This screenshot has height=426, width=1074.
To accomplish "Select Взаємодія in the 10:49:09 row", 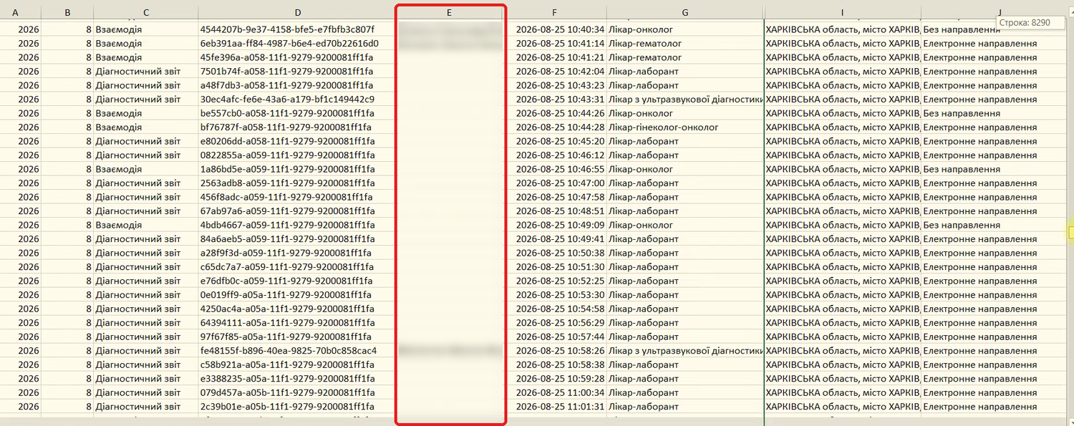I will point(118,225).
